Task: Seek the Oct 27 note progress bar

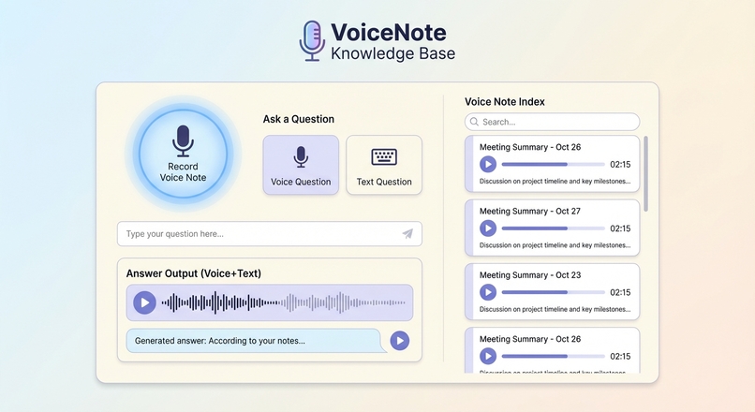Action: 554,228
